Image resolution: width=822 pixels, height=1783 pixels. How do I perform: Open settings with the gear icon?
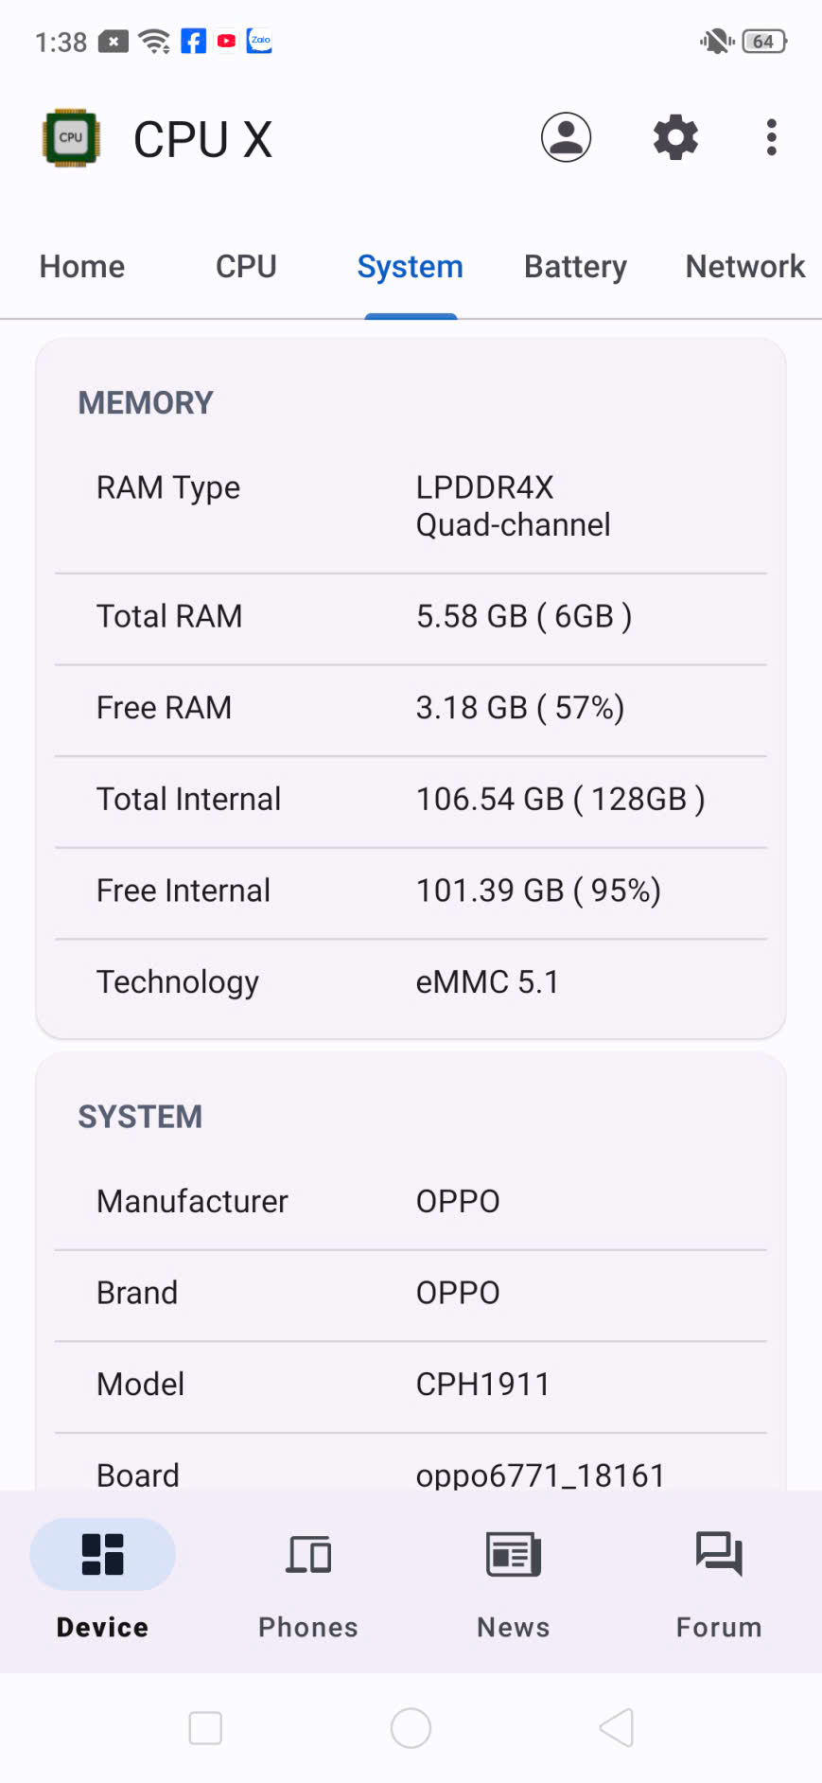click(x=675, y=138)
